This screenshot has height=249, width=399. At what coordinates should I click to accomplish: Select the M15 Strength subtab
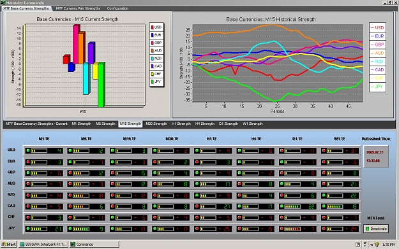130,124
